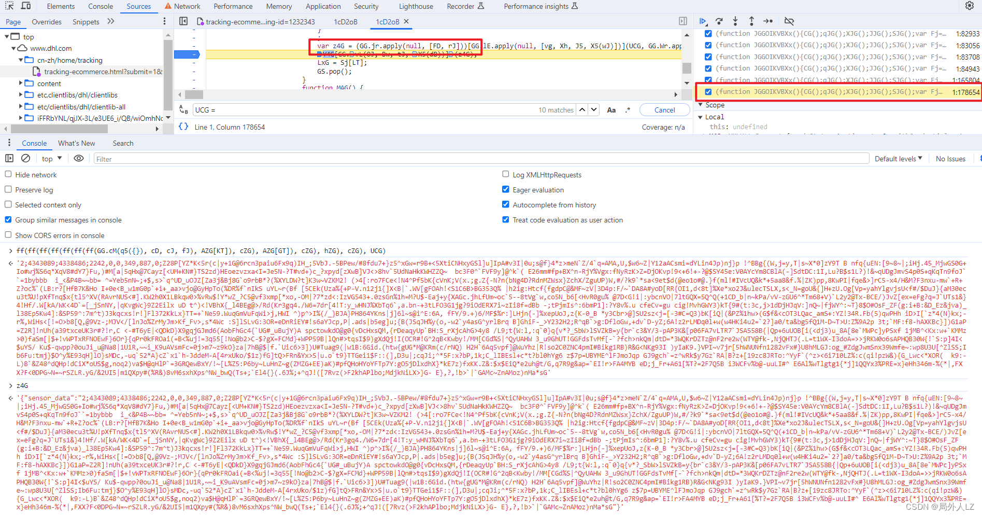Uncheck breakpoint at 1:178654

pos(708,92)
